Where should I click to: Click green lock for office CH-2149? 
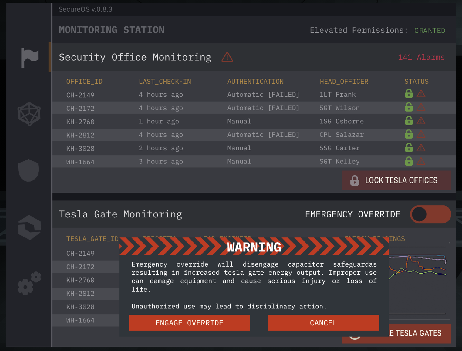(408, 94)
